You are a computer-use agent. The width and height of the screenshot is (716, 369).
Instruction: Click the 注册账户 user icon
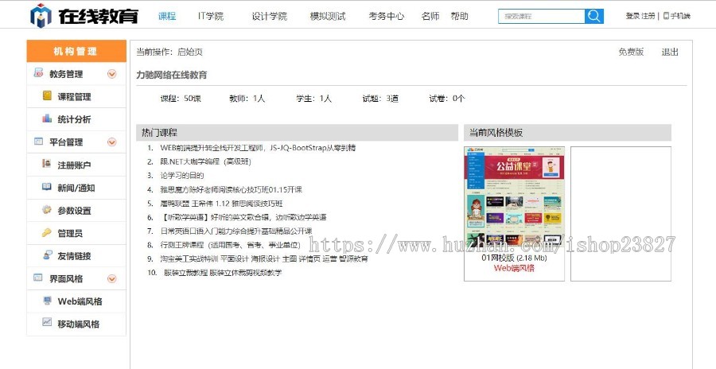point(47,165)
